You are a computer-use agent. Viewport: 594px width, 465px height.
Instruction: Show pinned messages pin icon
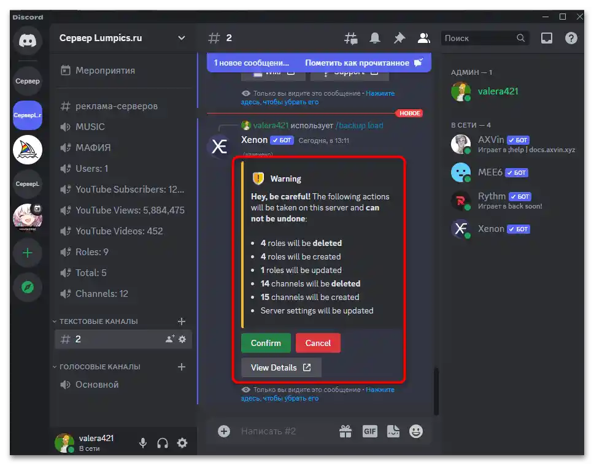click(x=399, y=38)
